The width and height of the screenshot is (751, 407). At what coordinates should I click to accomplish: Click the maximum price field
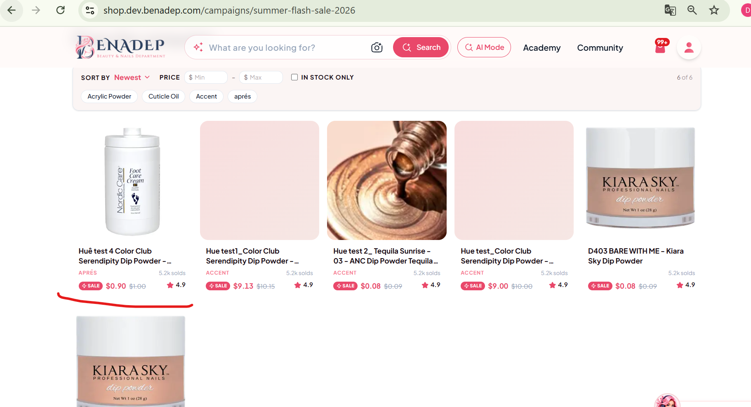(x=261, y=78)
